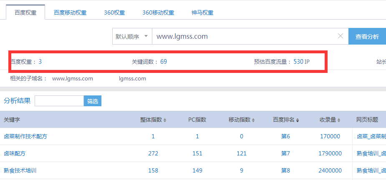Go to the 360移动权重 tab

(x=158, y=12)
